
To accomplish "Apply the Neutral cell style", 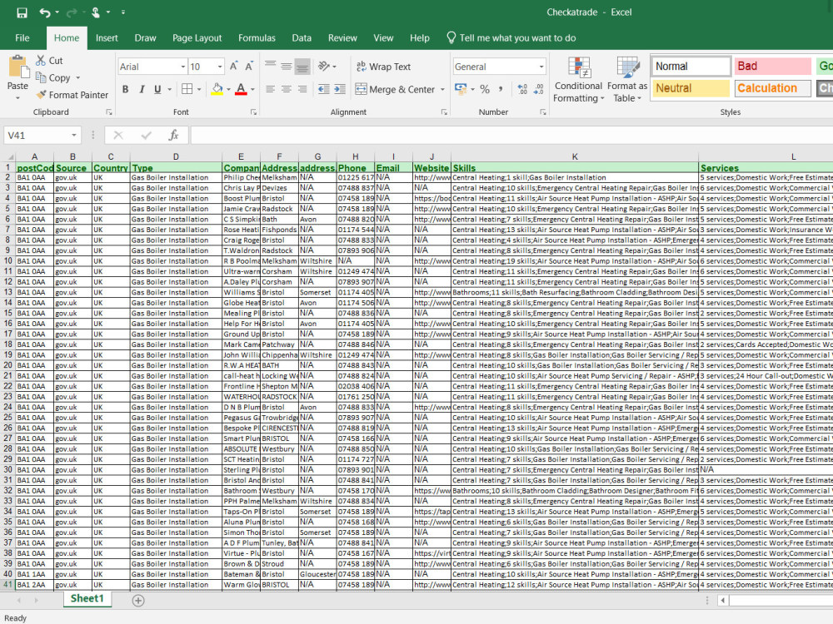I will 691,88.
